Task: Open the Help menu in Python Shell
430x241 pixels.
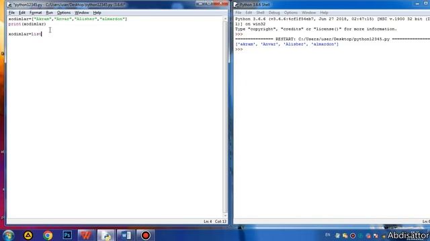Action: (324, 13)
